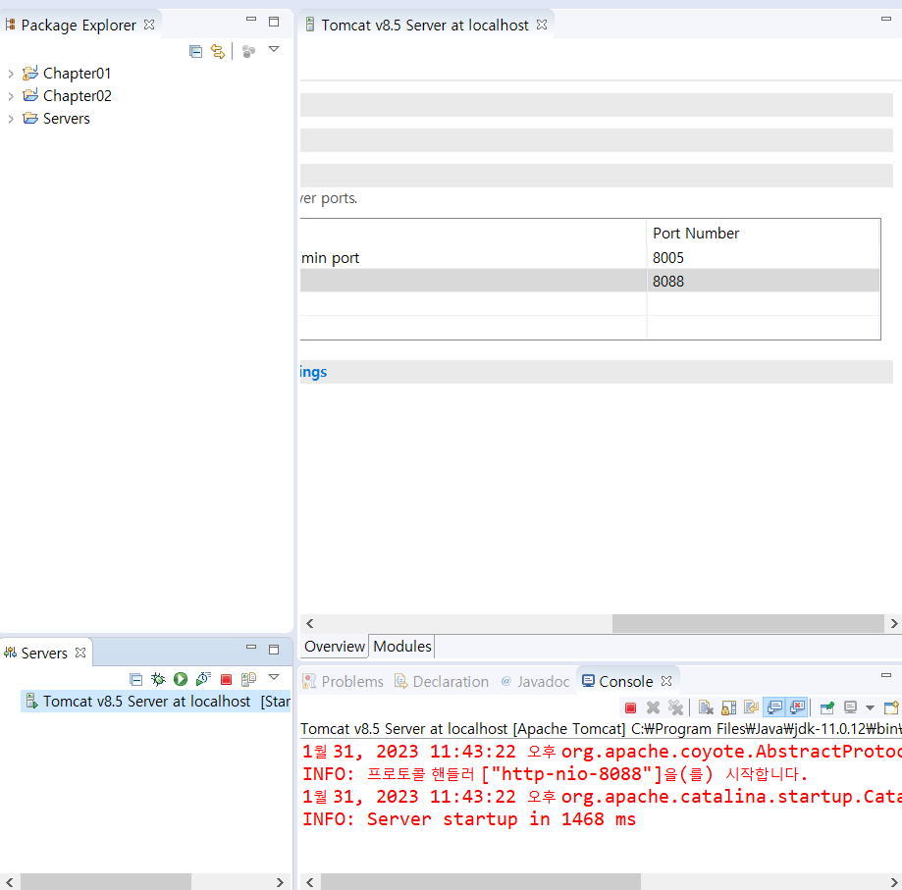902x890 pixels.
Task: Open the Problems tab
Action: [x=343, y=681]
